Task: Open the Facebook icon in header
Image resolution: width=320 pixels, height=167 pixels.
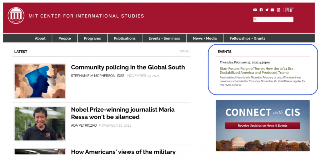Action: [x=261, y=10]
